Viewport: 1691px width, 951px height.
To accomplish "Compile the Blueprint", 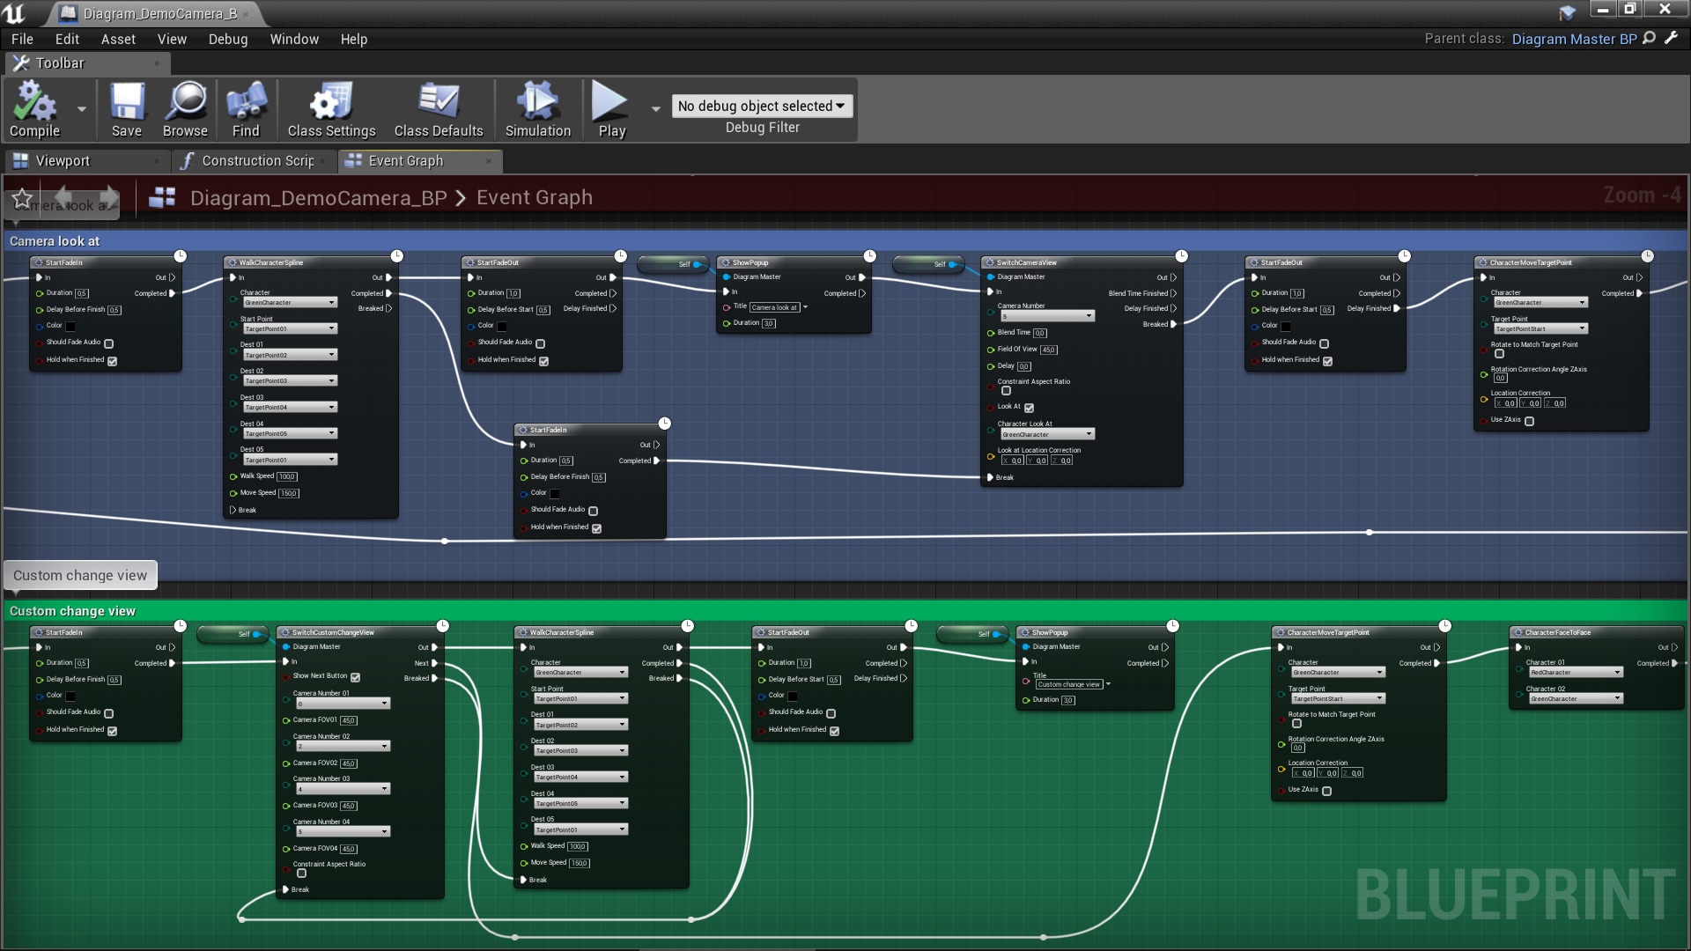I will pos(35,107).
